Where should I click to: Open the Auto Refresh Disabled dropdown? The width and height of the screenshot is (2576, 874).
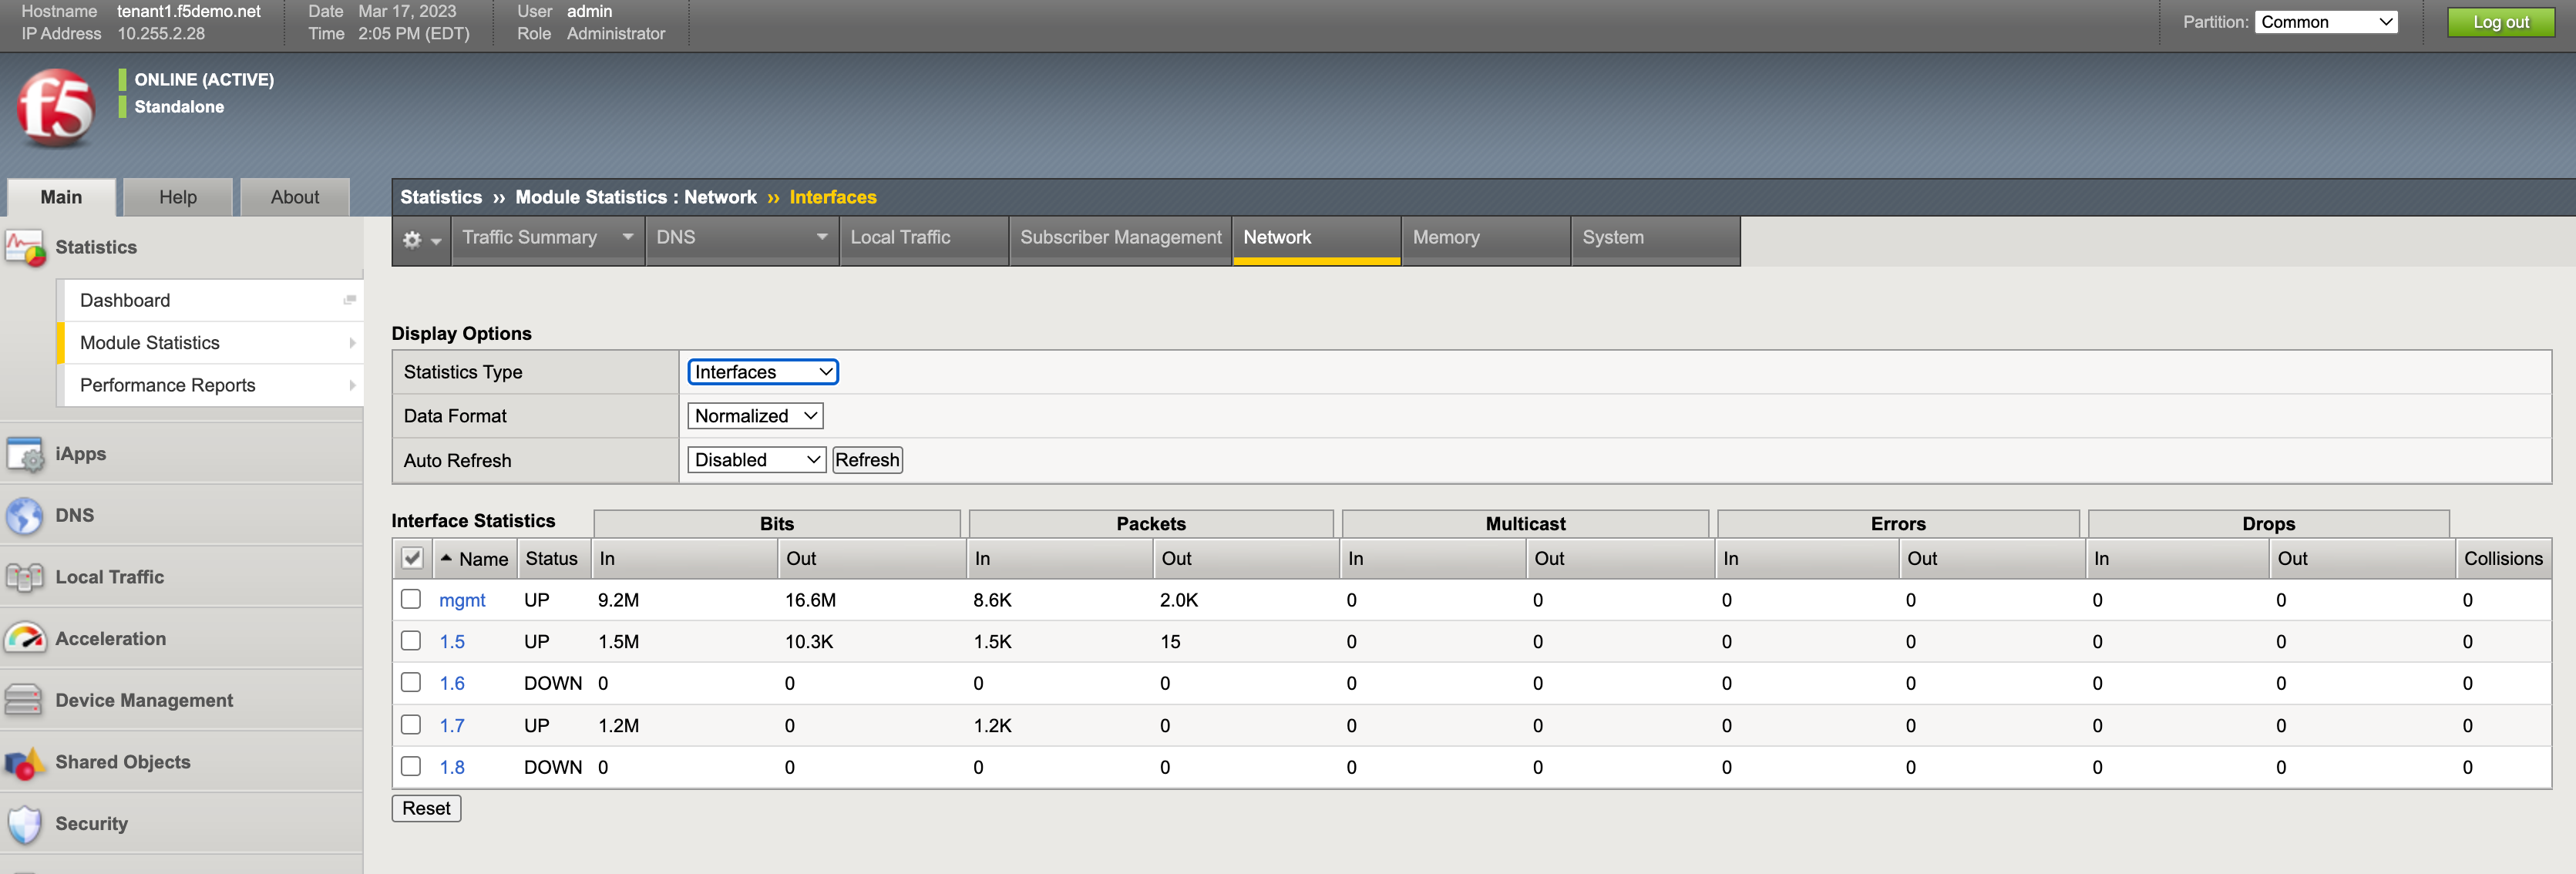point(756,460)
